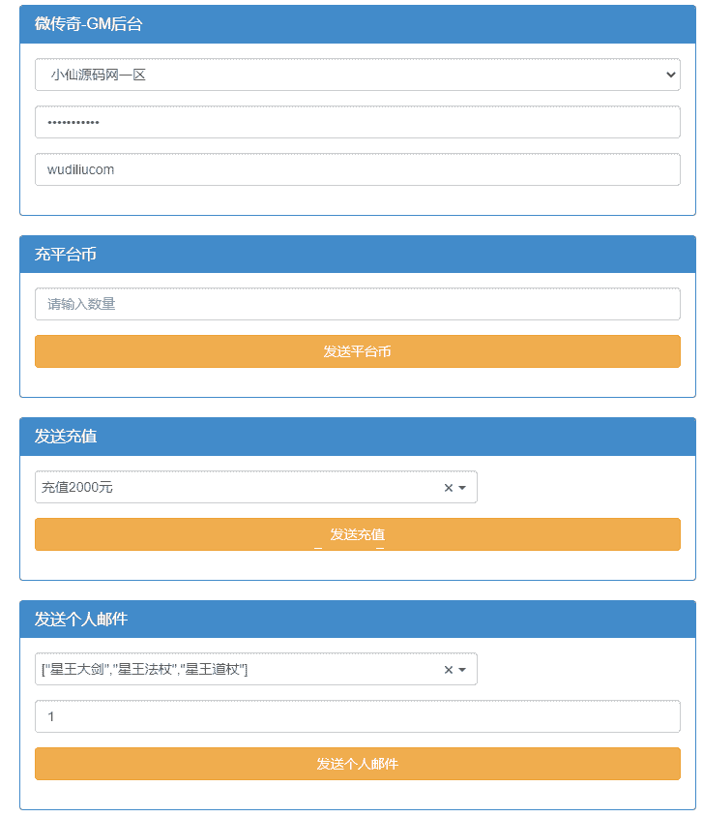Click the 请输入数量 amount field

point(358,304)
